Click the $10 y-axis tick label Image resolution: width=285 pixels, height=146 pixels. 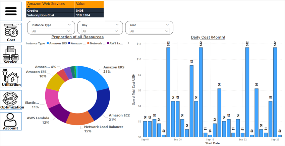click(139, 59)
